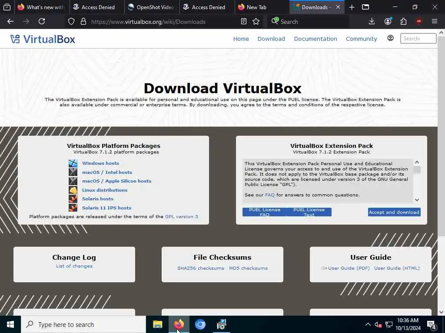Open the tracking protection shield icon
Viewport: 445px width, 333px height.
pyautogui.click(x=71, y=22)
